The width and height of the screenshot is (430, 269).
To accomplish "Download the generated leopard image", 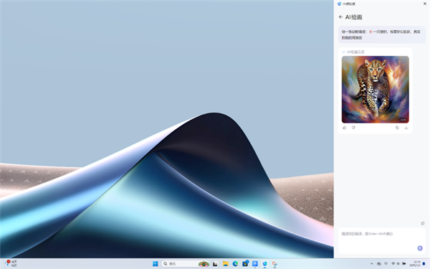I will (406, 128).
